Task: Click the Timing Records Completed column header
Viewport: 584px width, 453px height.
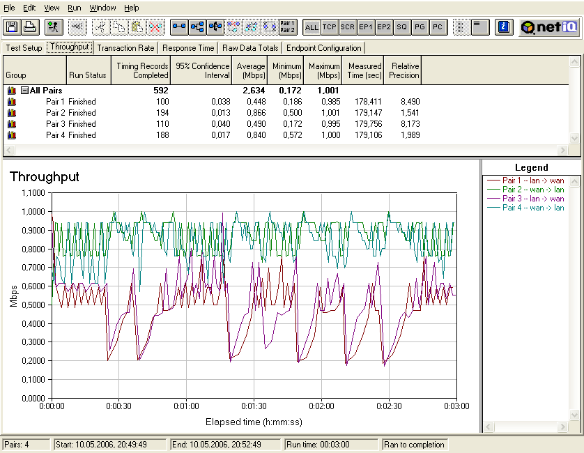Action: 143,70
